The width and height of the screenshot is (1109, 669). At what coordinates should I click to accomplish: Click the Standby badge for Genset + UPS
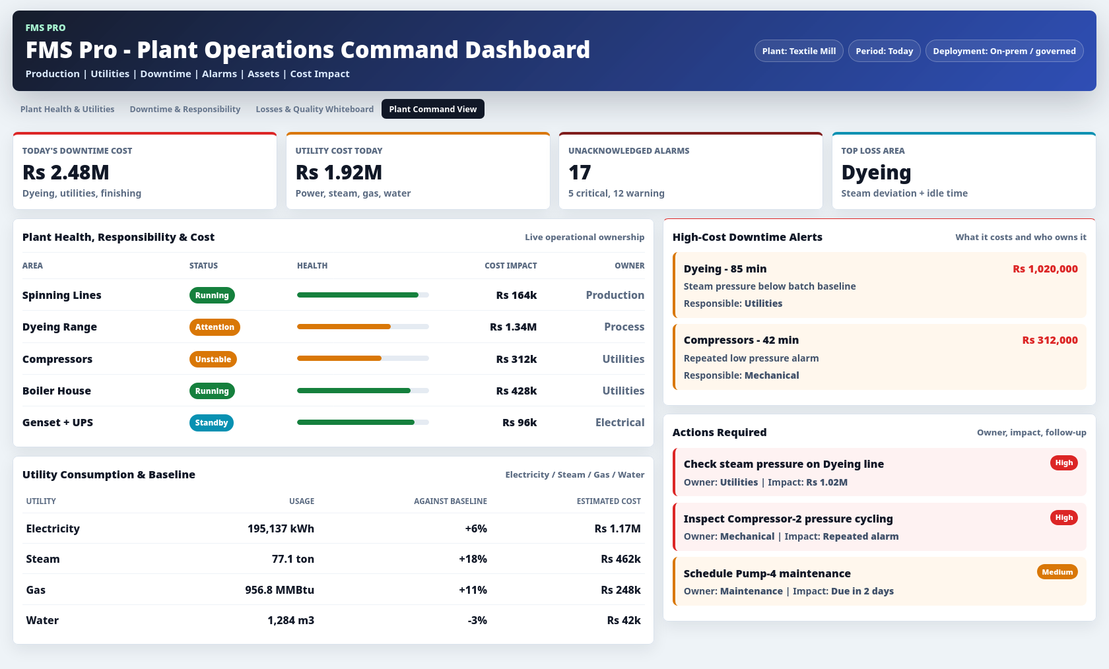[211, 423]
